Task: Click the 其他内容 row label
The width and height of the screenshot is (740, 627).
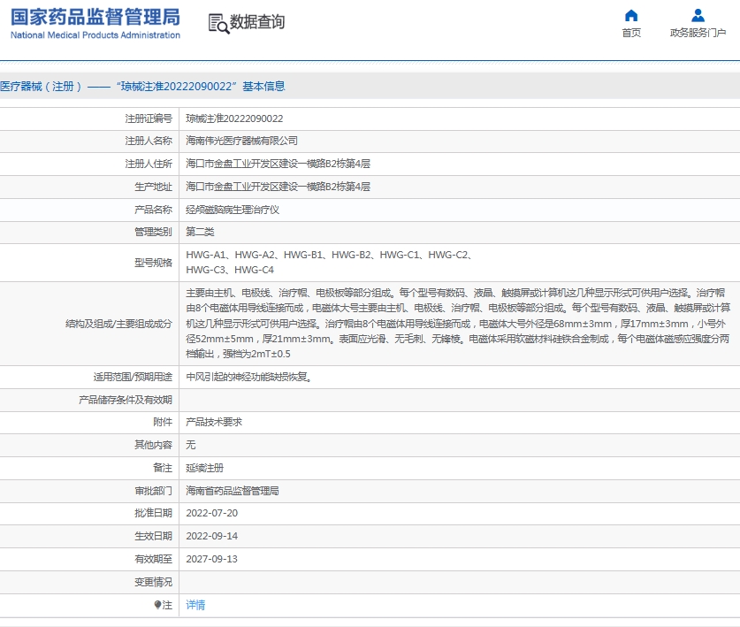Action: [153, 445]
